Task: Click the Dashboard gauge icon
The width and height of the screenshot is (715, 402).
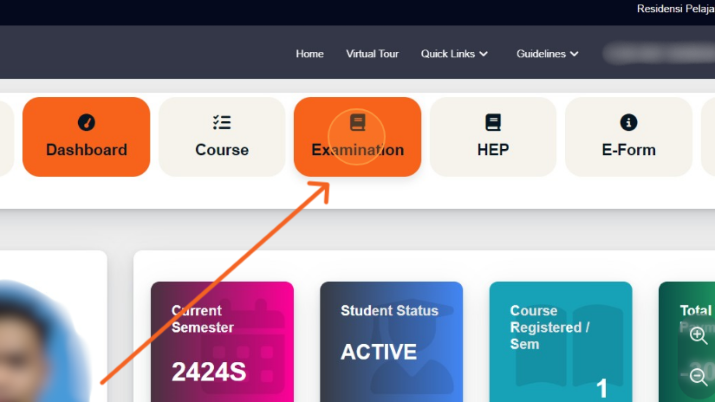Action: (x=86, y=122)
